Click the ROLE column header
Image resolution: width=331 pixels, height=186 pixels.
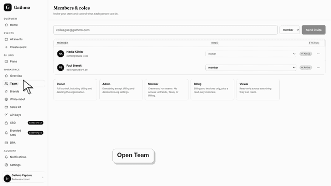click(x=215, y=43)
